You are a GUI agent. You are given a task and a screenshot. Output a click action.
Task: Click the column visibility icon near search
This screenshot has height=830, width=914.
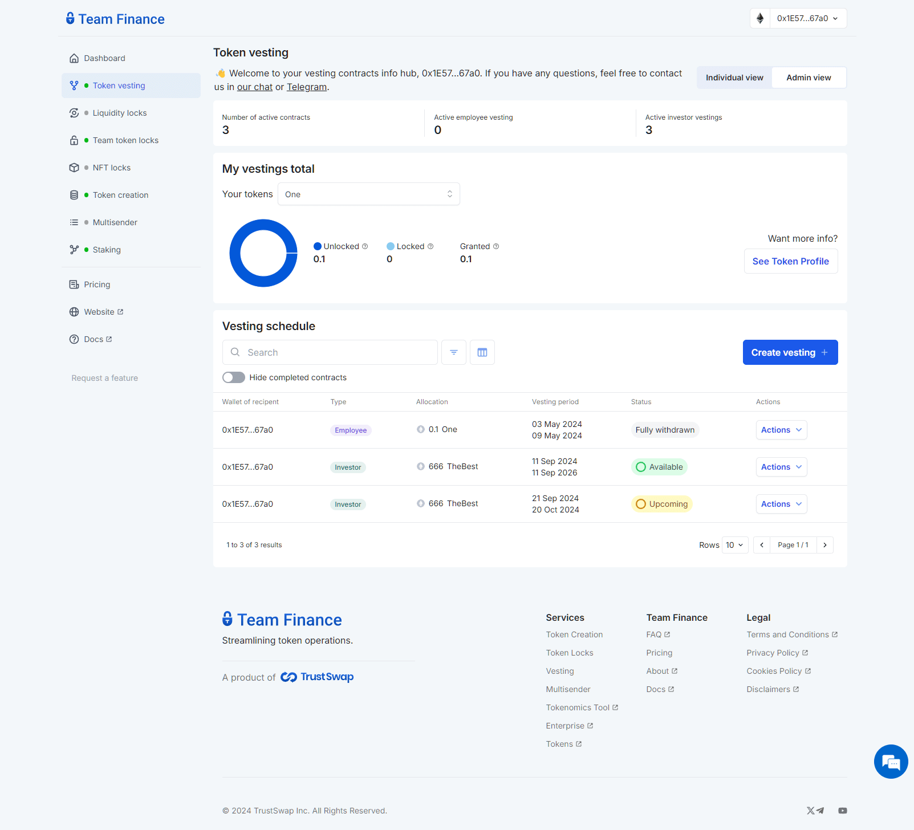482,352
